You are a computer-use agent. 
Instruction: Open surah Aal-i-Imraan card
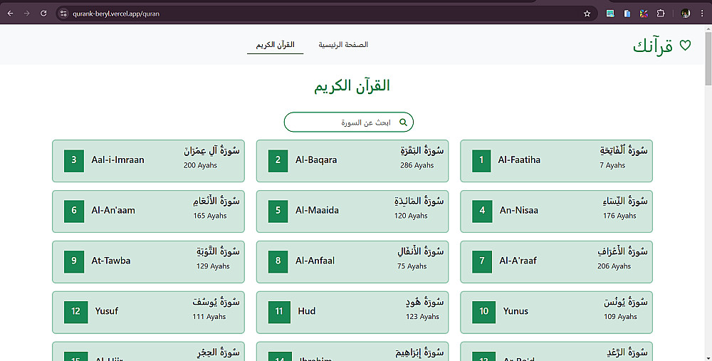click(149, 161)
